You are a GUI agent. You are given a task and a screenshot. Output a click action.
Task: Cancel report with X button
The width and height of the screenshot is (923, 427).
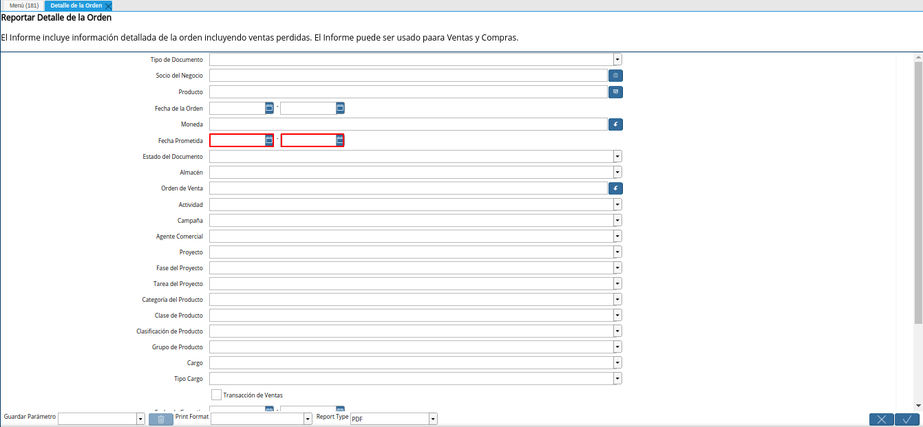(x=882, y=419)
